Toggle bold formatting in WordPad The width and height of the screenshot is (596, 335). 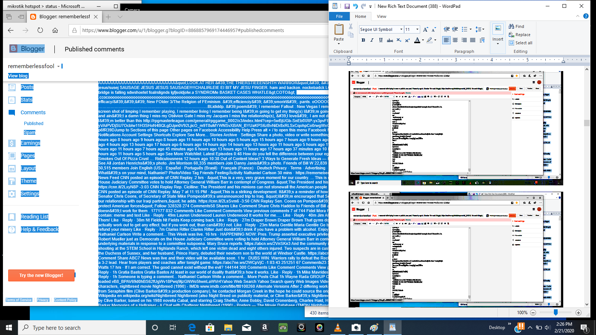363,40
